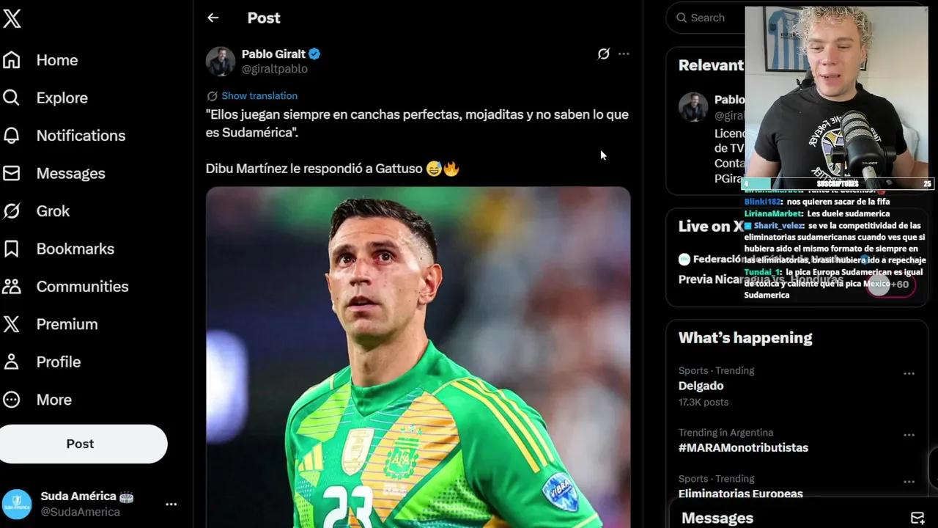Open more options on Pablo Giralt's post
Viewport: 938px width, 528px height.
tap(624, 54)
